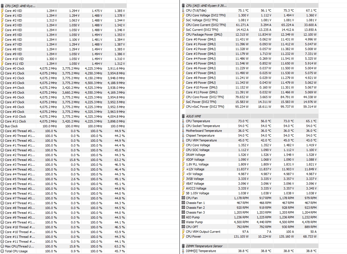Click the fan icon beside CPU OPT
Viewport: 347px width, 254px height.
183,227
